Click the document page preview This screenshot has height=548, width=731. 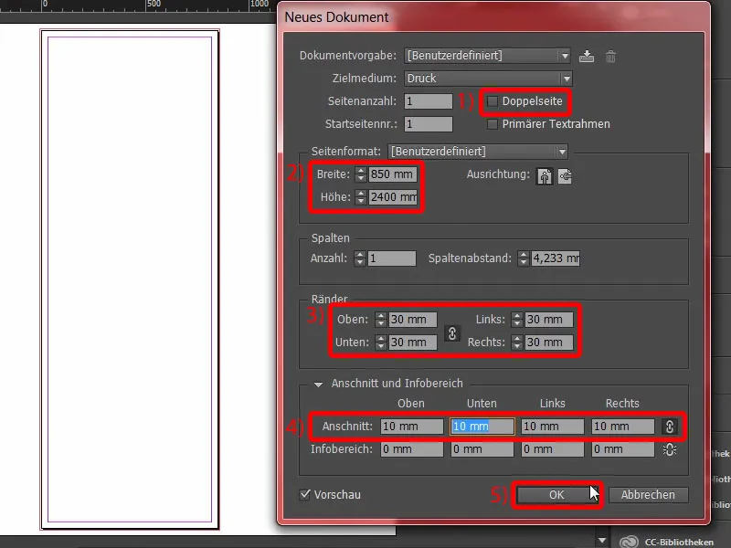(130, 279)
